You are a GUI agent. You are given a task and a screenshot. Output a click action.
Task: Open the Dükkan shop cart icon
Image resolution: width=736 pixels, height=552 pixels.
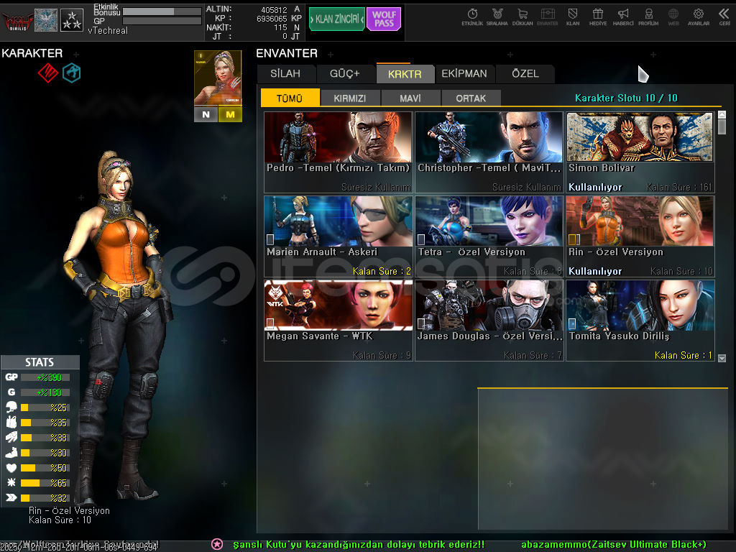pos(523,17)
